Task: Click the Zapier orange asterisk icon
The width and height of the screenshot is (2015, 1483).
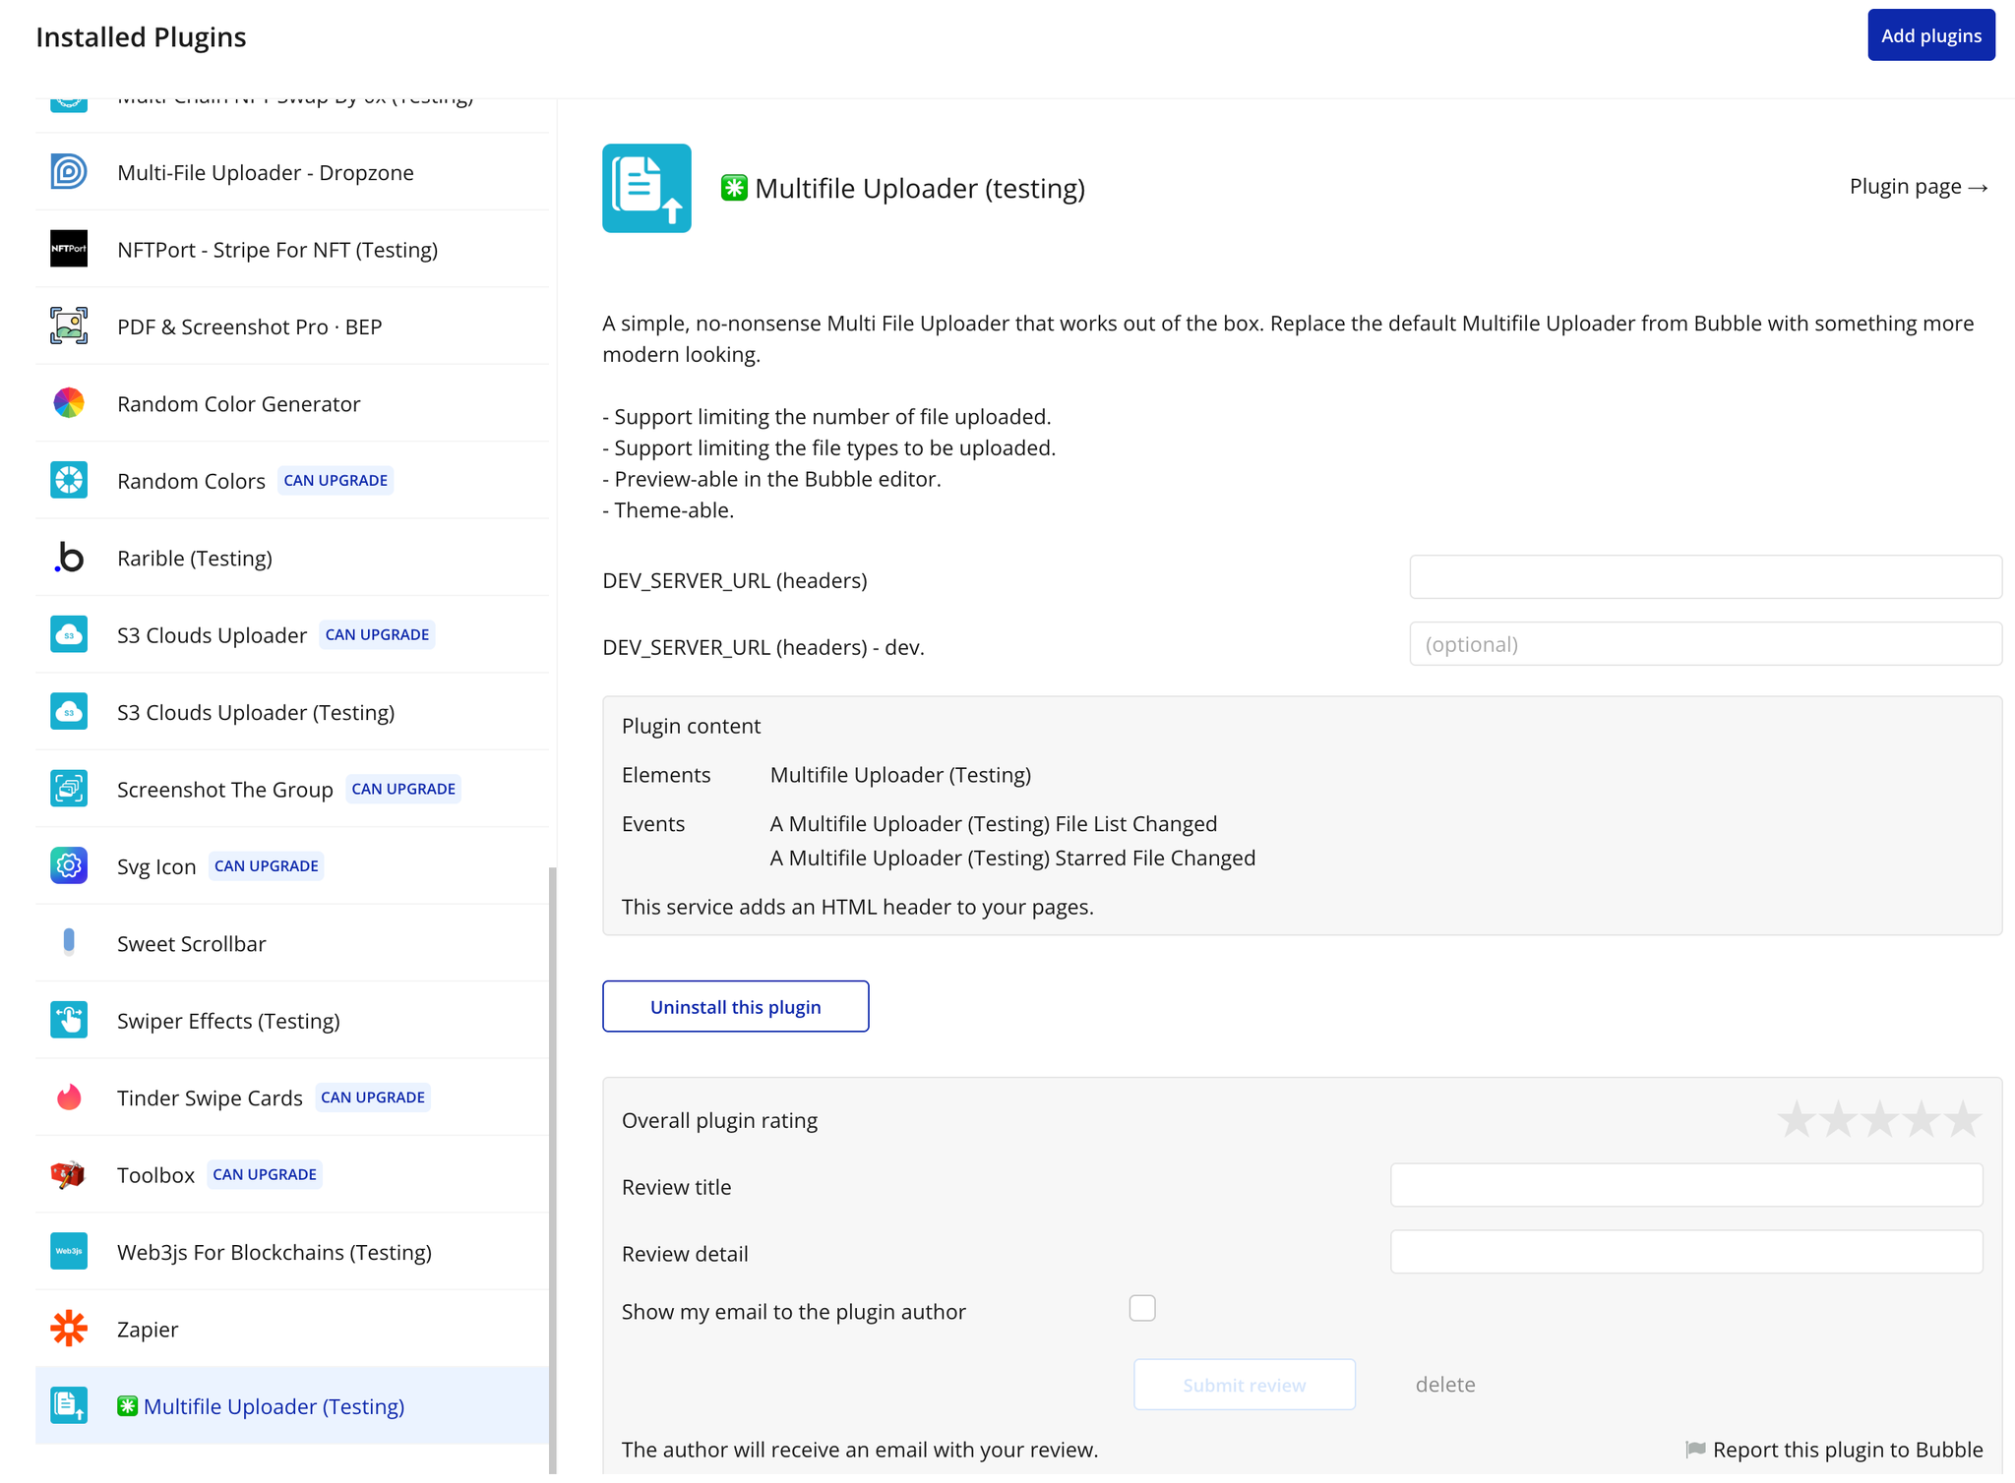Action: (x=69, y=1329)
